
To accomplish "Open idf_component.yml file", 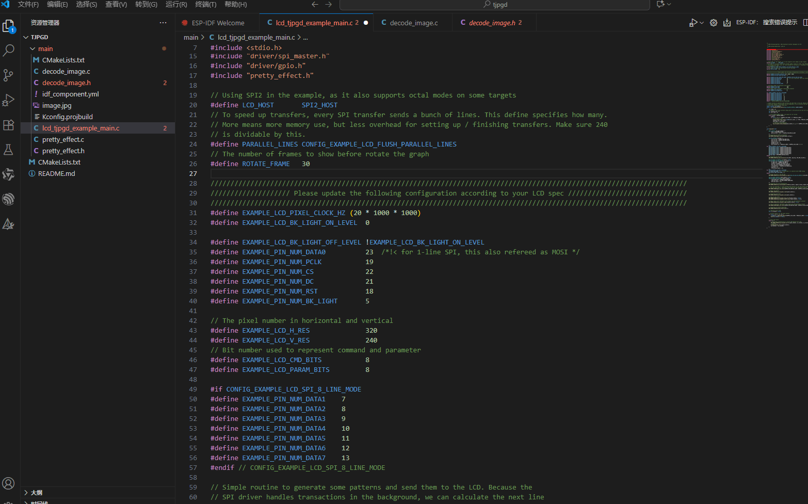I will coord(98,94).
